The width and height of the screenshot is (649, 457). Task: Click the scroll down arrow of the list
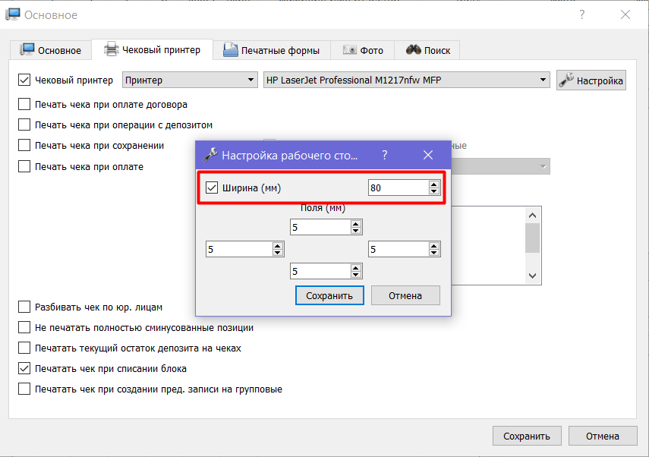(x=532, y=276)
